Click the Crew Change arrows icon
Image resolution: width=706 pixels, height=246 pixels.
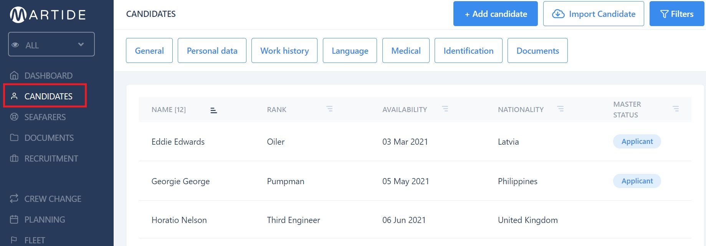coord(14,198)
